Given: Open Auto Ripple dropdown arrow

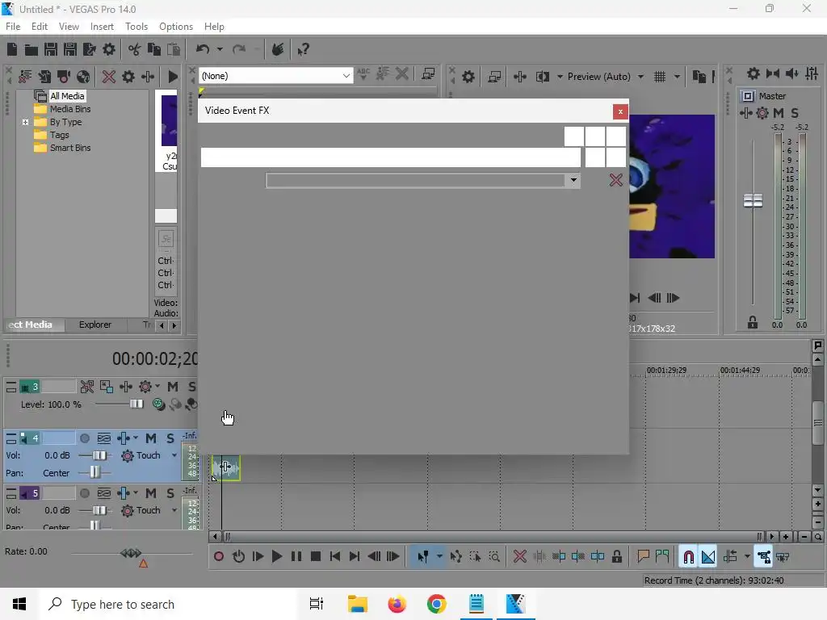Looking at the screenshot, I should (747, 557).
